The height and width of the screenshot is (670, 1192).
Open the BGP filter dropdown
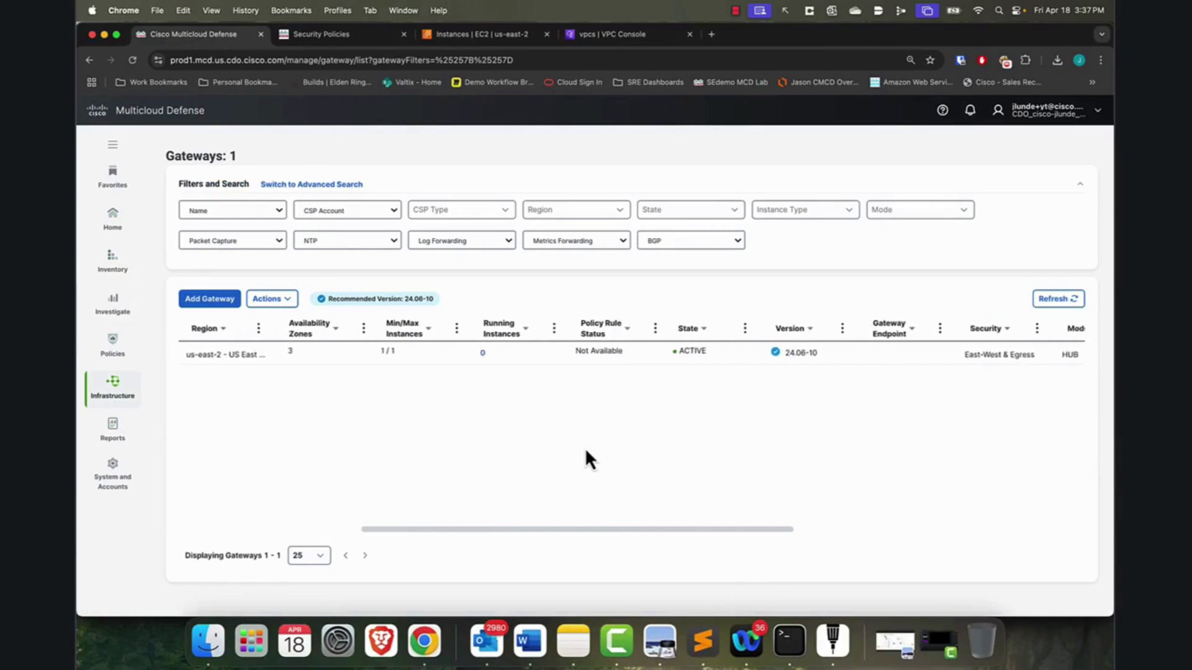pyautogui.click(x=691, y=240)
